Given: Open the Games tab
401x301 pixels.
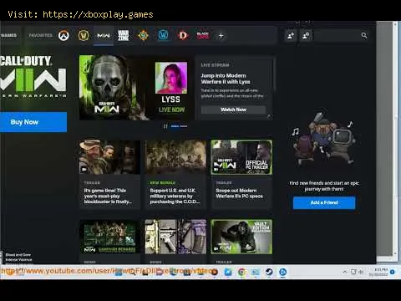Looking at the screenshot, I should 8,35.
